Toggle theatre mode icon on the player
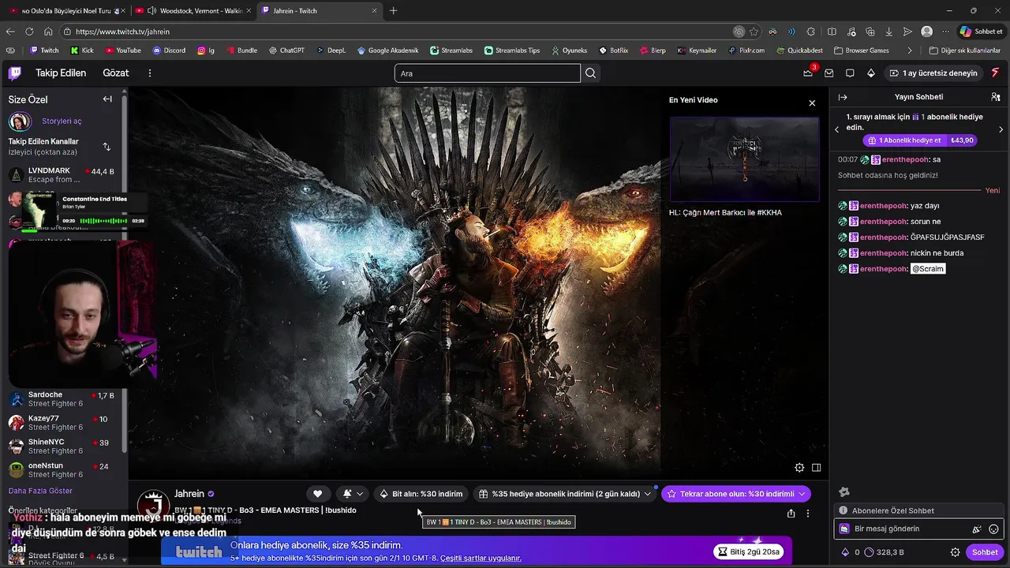 (x=817, y=468)
